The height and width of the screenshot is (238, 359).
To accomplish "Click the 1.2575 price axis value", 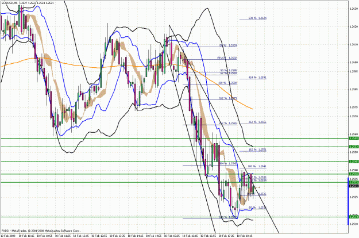I will 354,107.
